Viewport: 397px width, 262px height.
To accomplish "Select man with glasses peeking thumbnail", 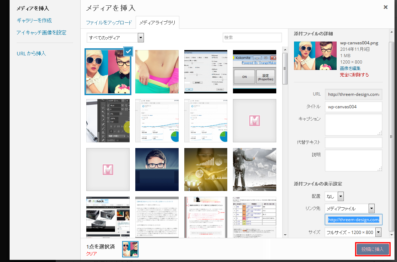I will (x=157, y=169).
